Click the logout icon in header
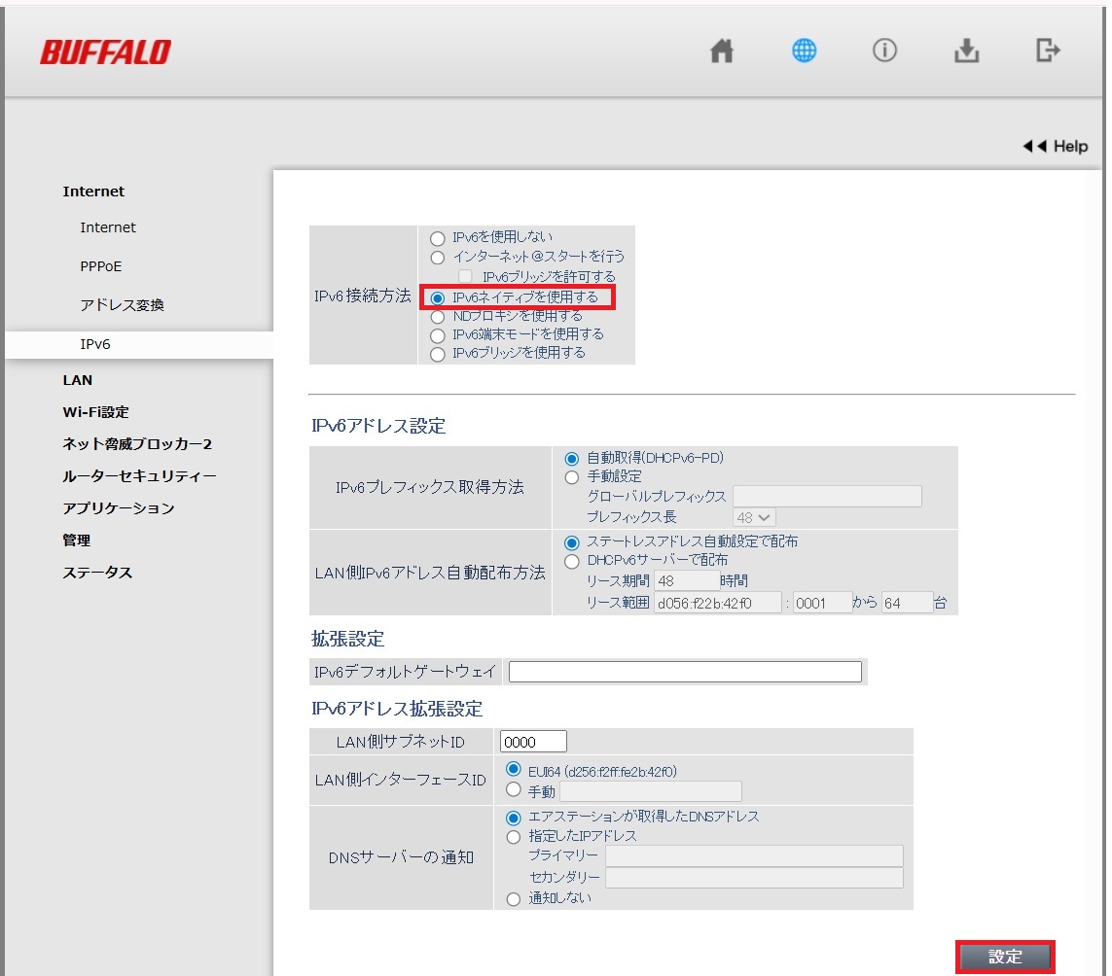The image size is (1112, 976). click(x=1048, y=51)
